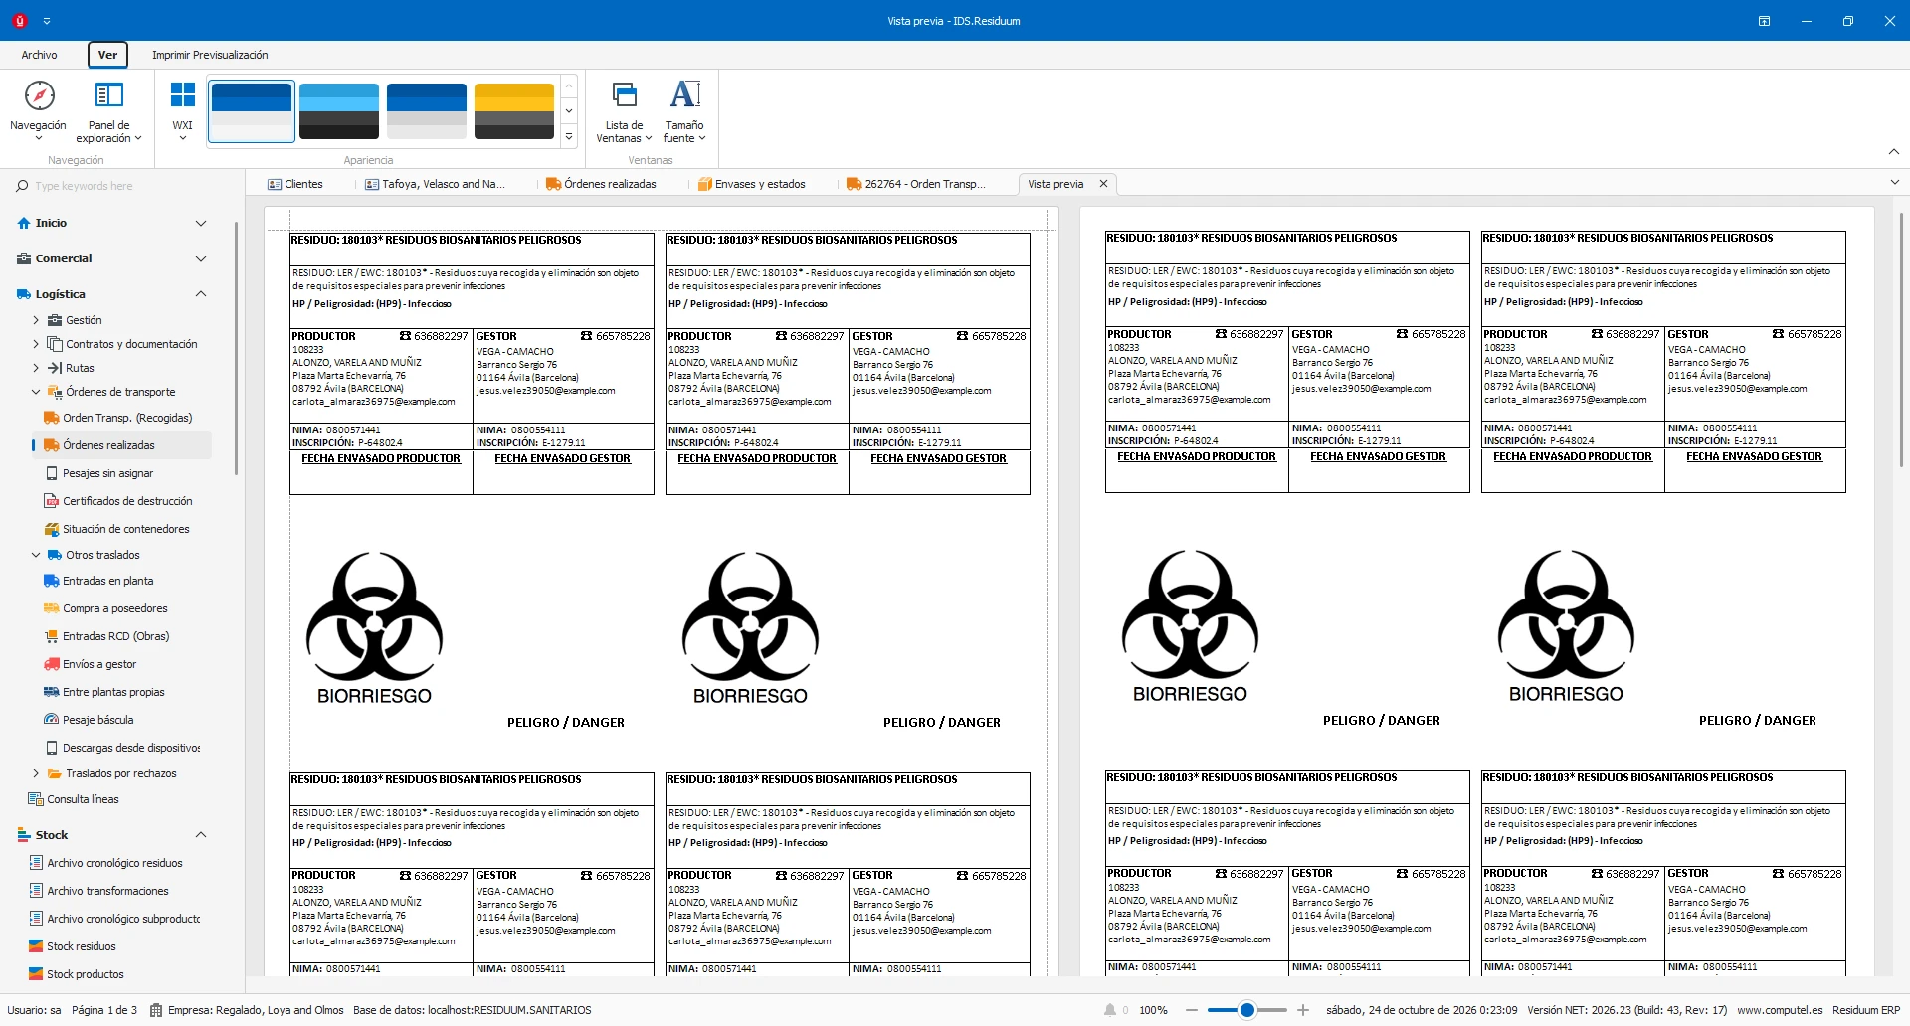
Task: Expand the Comercial section
Action: pos(201,258)
